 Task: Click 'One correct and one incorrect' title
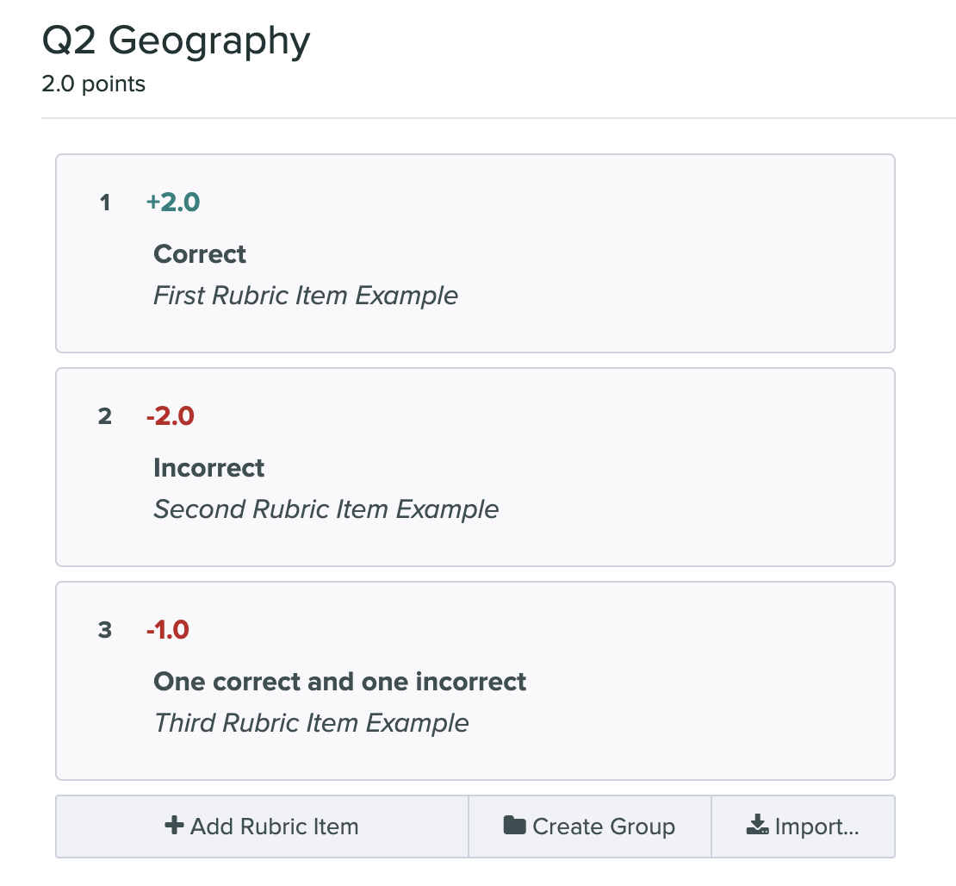(339, 682)
